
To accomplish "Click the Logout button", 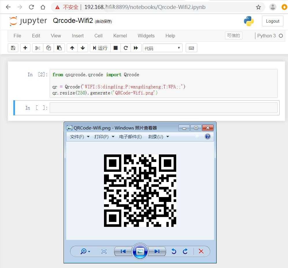I will tap(273, 21).
